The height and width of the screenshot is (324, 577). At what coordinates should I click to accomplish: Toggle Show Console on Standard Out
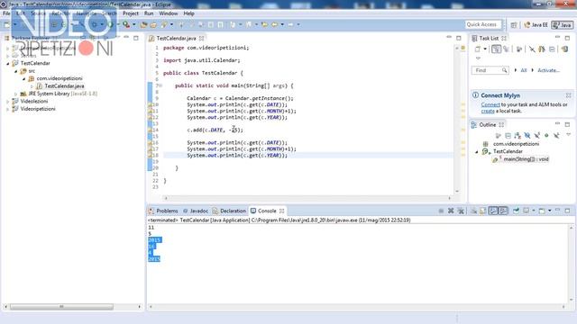tap(493, 211)
